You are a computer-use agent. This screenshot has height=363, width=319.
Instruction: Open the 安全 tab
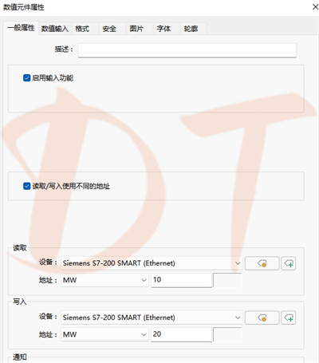click(x=112, y=29)
